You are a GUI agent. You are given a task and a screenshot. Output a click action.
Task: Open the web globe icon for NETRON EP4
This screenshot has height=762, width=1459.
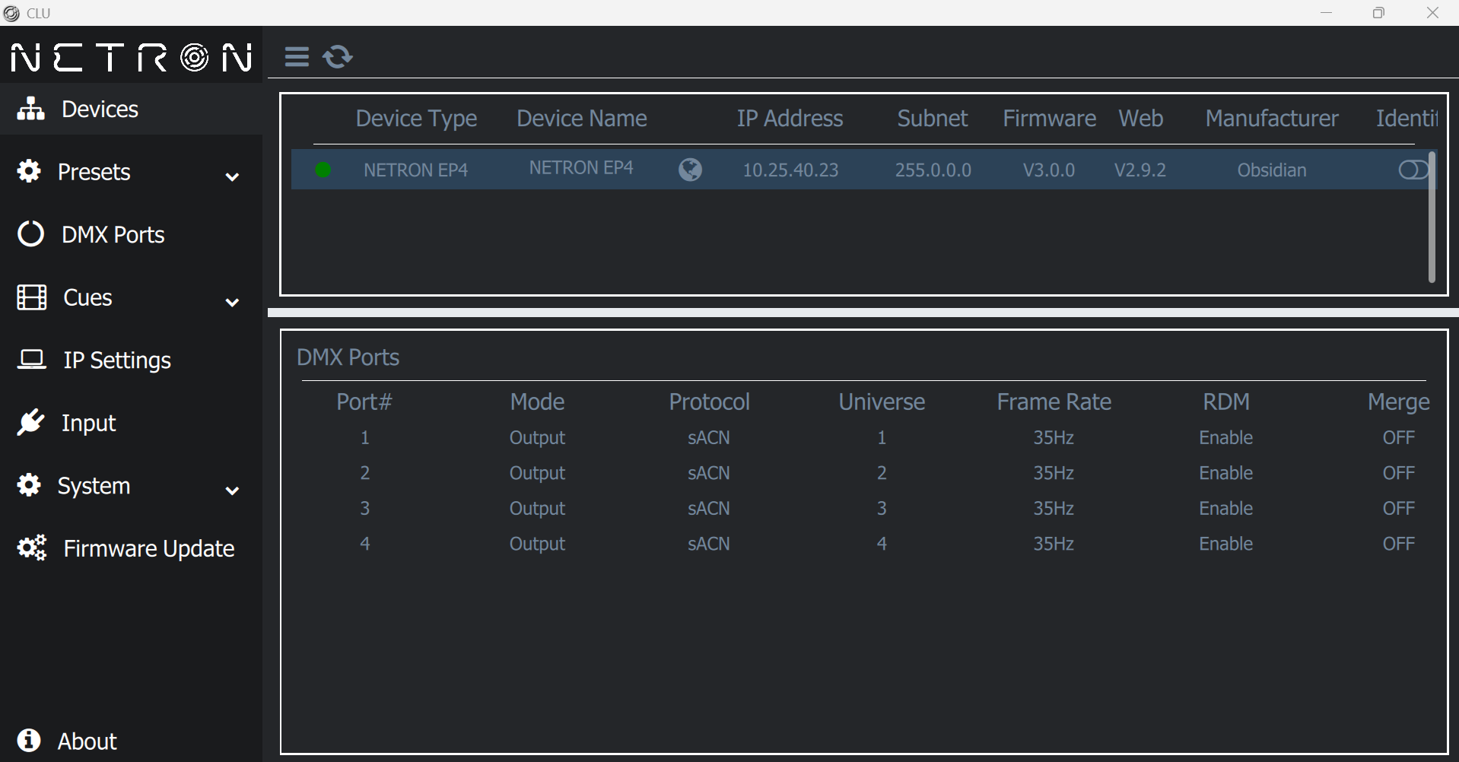(x=690, y=170)
